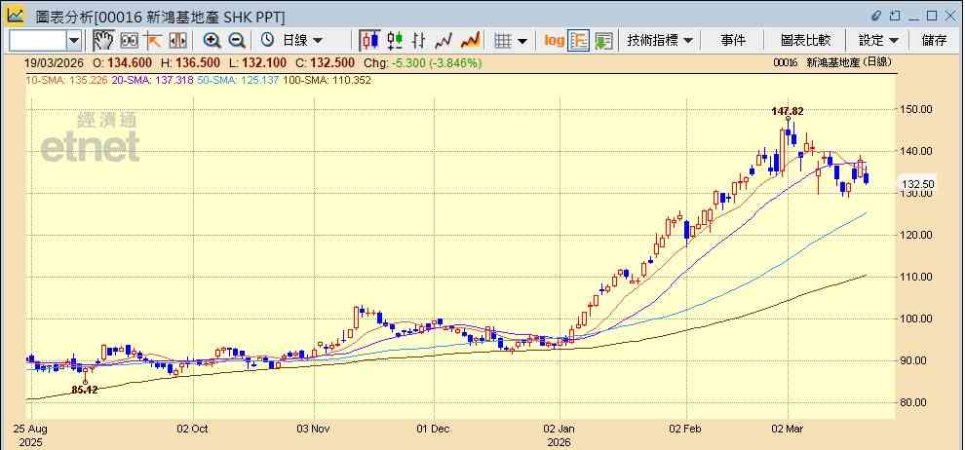Click the 100-SMA legend label
The width and height of the screenshot is (965, 450).
tap(327, 80)
